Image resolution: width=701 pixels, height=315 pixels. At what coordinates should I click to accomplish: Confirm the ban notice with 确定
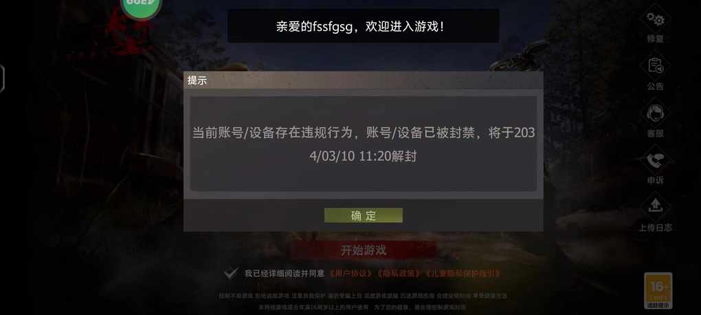point(364,215)
